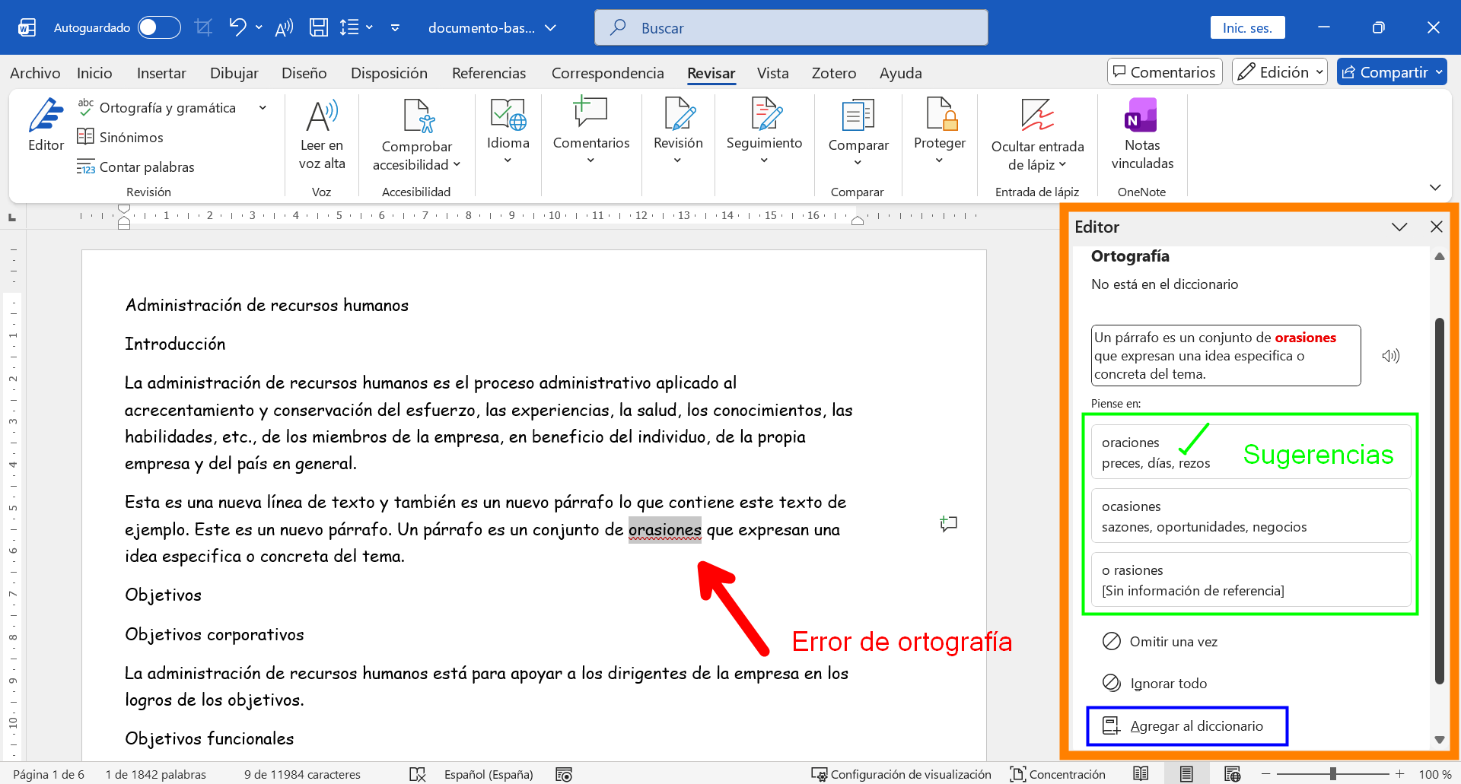Expand the Ortografía y gramática dropdown
This screenshot has height=784, width=1461.
coord(263,107)
